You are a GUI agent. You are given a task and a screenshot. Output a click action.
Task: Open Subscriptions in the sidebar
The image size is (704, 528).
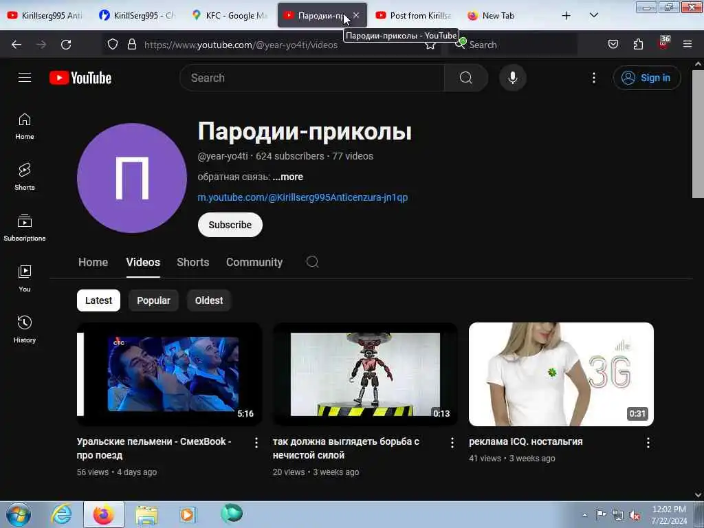tap(25, 228)
